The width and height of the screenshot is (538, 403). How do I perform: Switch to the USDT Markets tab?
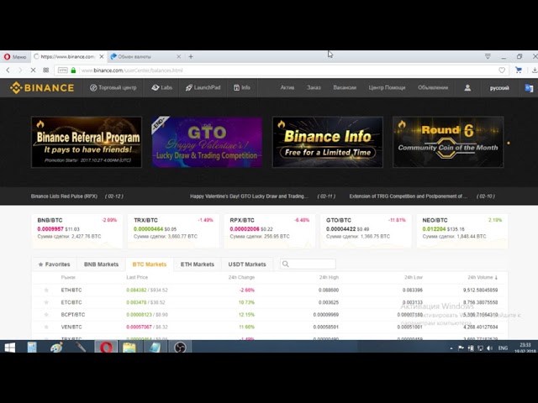(247, 264)
